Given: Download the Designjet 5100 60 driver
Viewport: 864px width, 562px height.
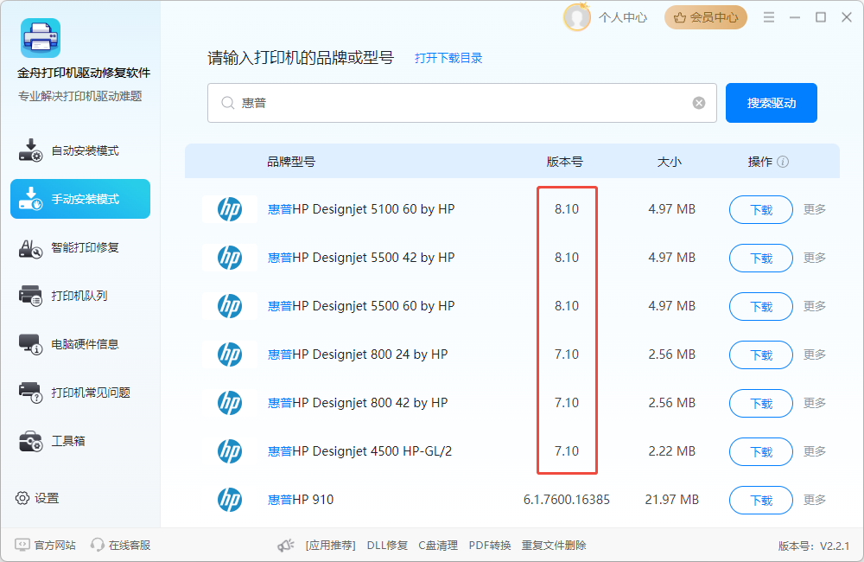Looking at the screenshot, I should (761, 209).
